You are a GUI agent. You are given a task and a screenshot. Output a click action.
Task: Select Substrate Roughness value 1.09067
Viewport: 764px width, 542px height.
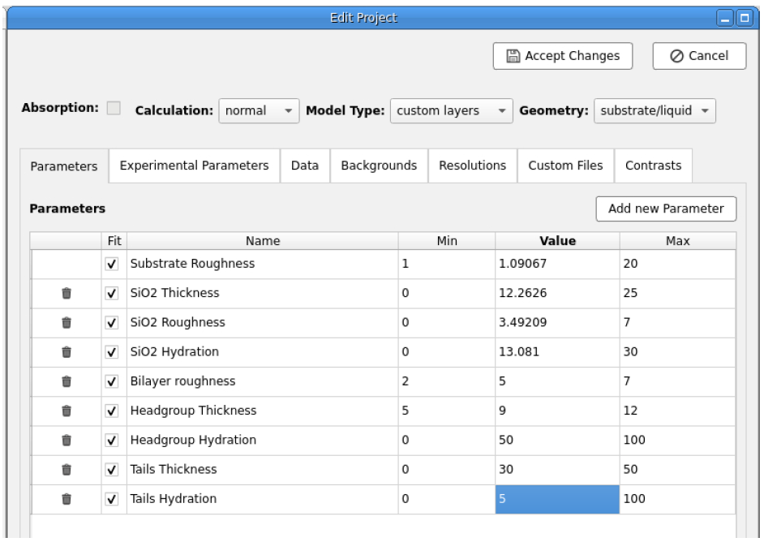[557, 265]
